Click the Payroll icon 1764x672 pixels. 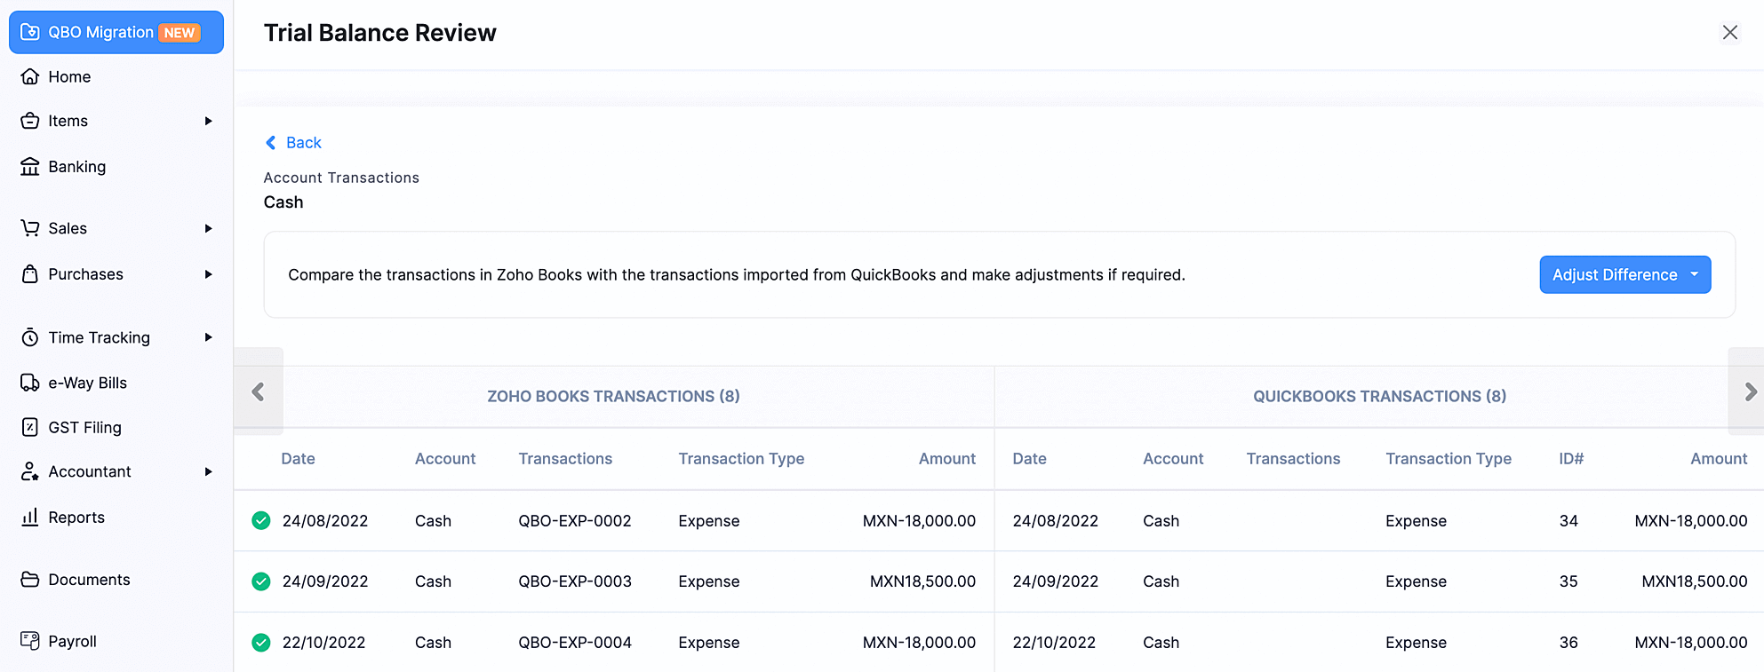pyautogui.click(x=30, y=641)
